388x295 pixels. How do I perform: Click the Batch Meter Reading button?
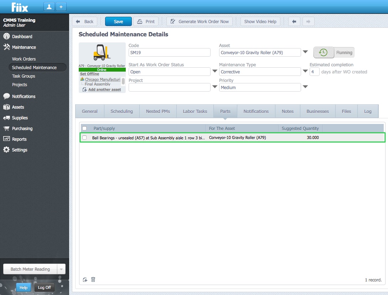point(30,269)
